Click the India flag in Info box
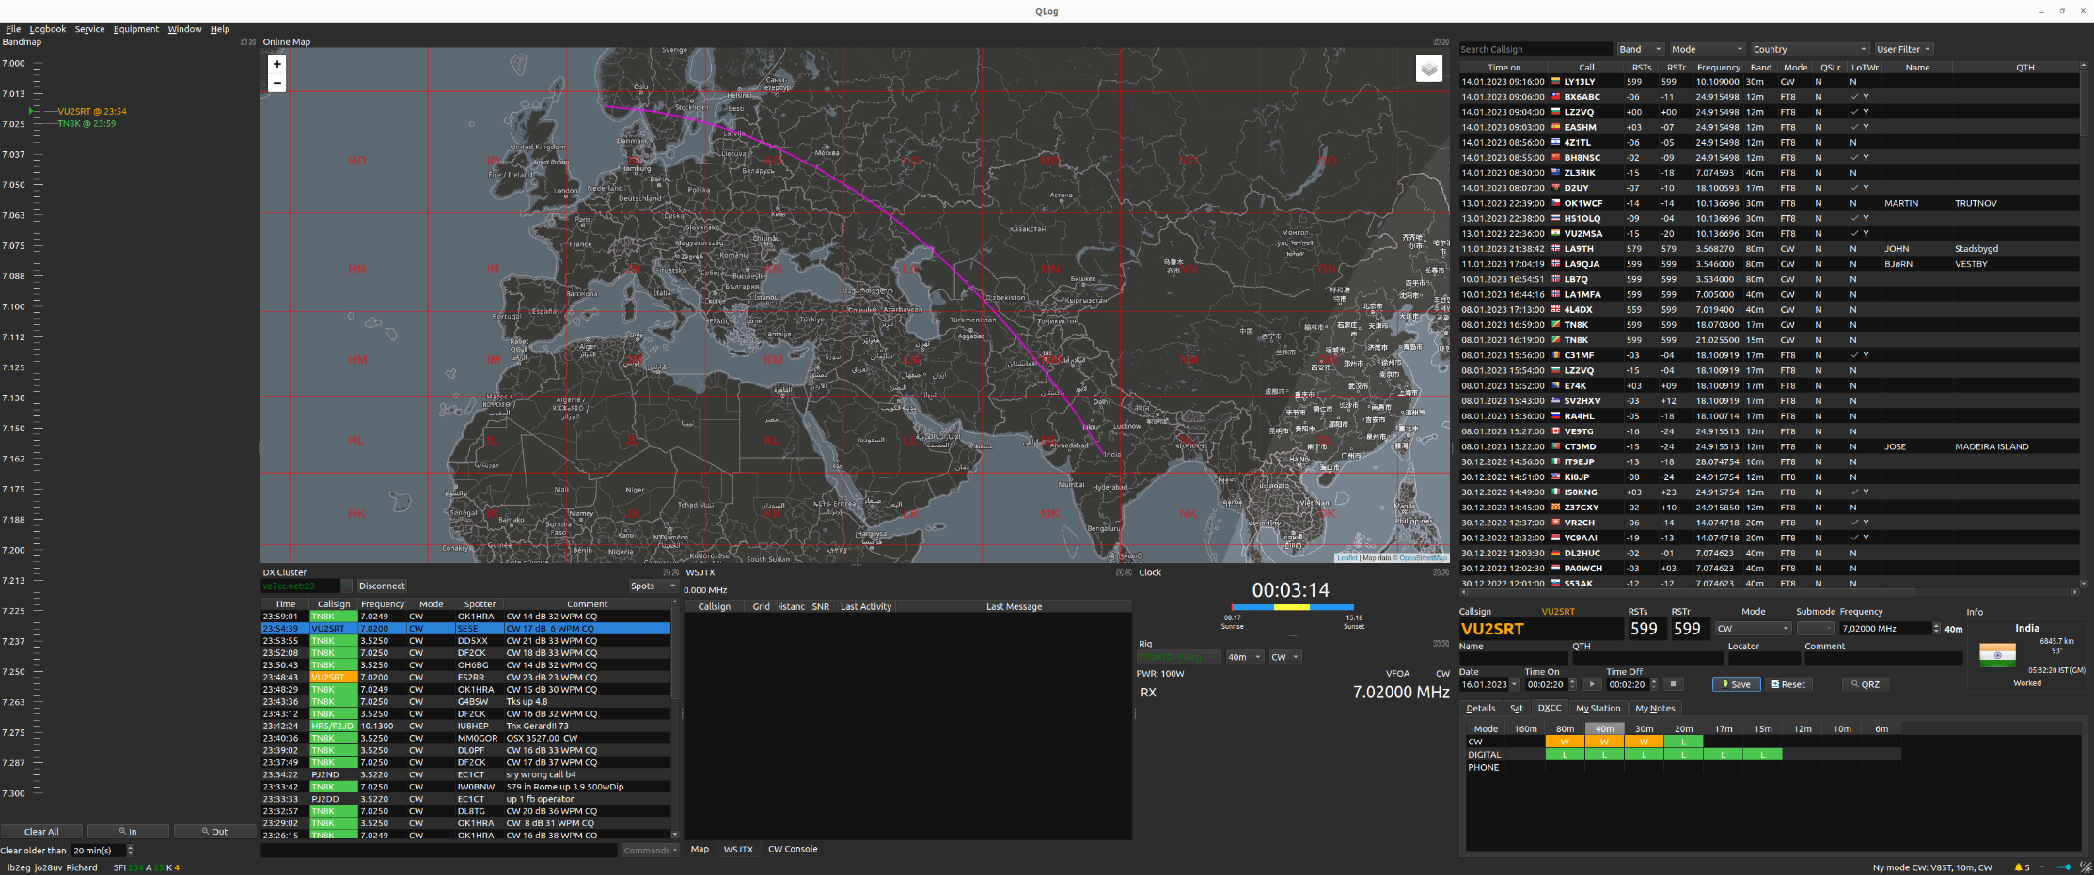Screen dimensions: 2094x875 pos(1997,655)
